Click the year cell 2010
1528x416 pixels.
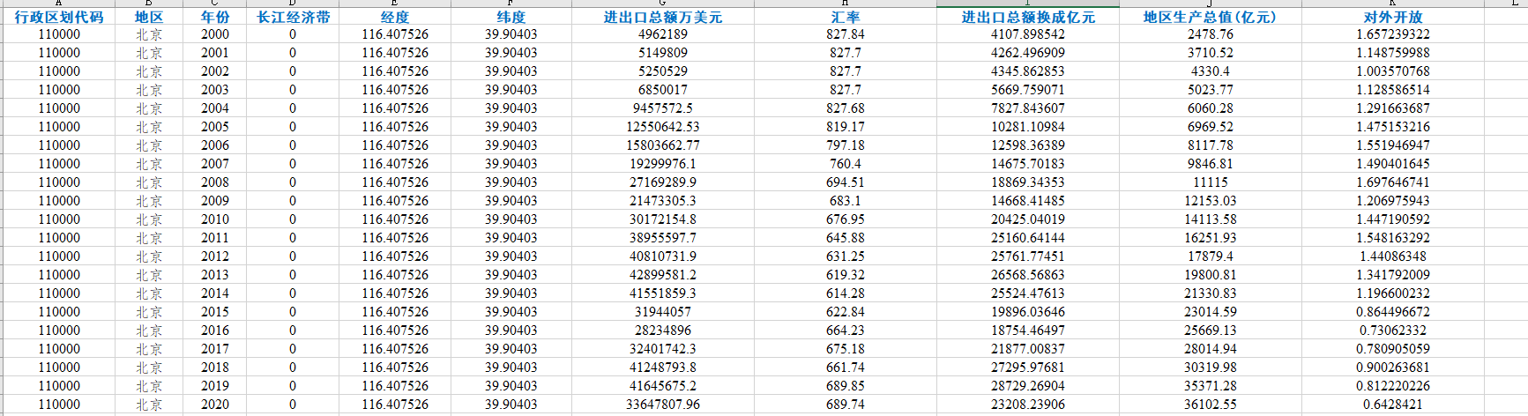click(215, 219)
